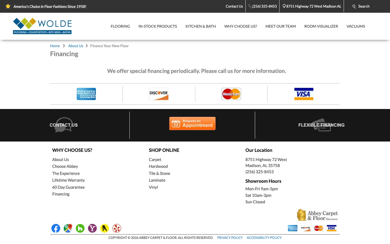
Task: Click the footer phone number (256) 325-8453
Action: pyautogui.click(x=259, y=172)
